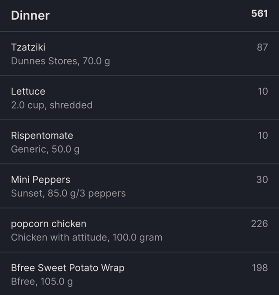Open the Mini Peppers food entry
This screenshot has height=295, width=279.
[x=139, y=186]
